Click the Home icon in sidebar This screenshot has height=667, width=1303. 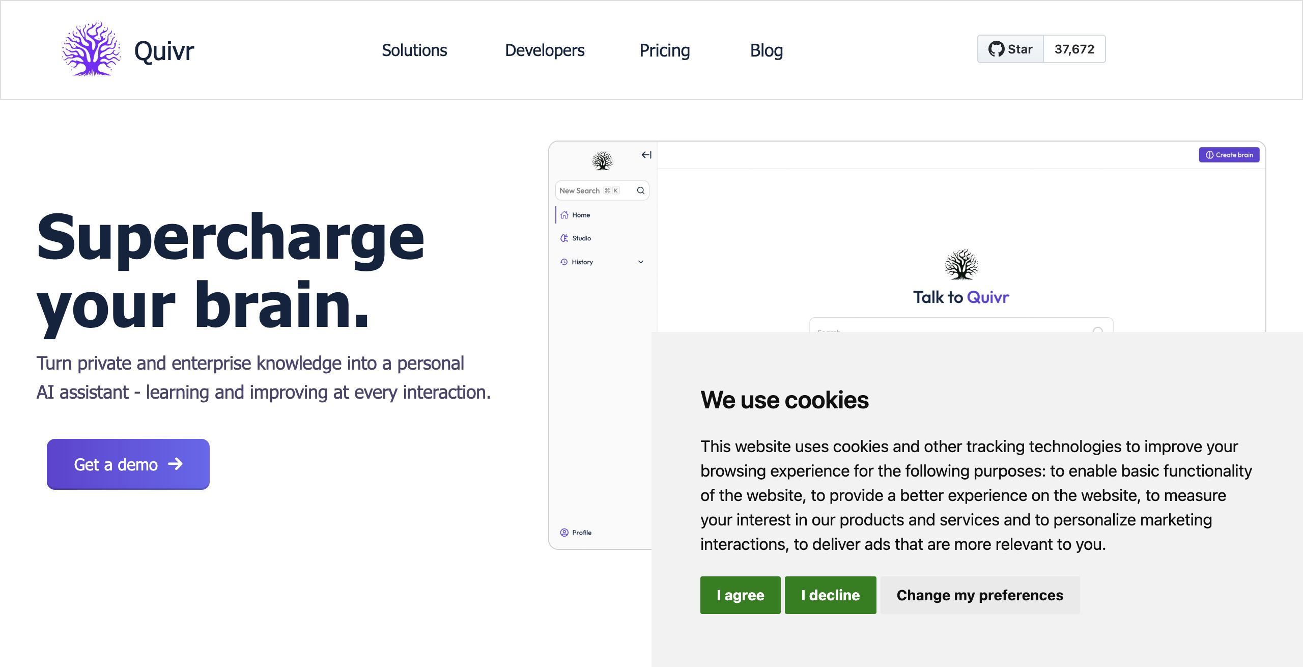click(x=564, y=215)
